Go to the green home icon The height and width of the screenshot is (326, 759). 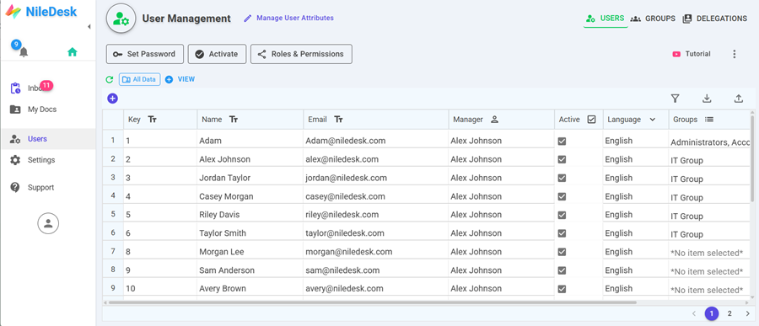click(73, 51)
